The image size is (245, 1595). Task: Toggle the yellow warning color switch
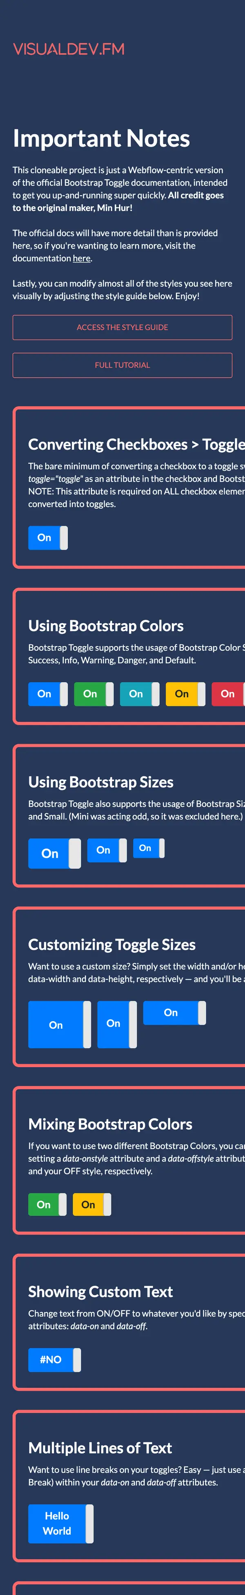click(x=185, y=693)
